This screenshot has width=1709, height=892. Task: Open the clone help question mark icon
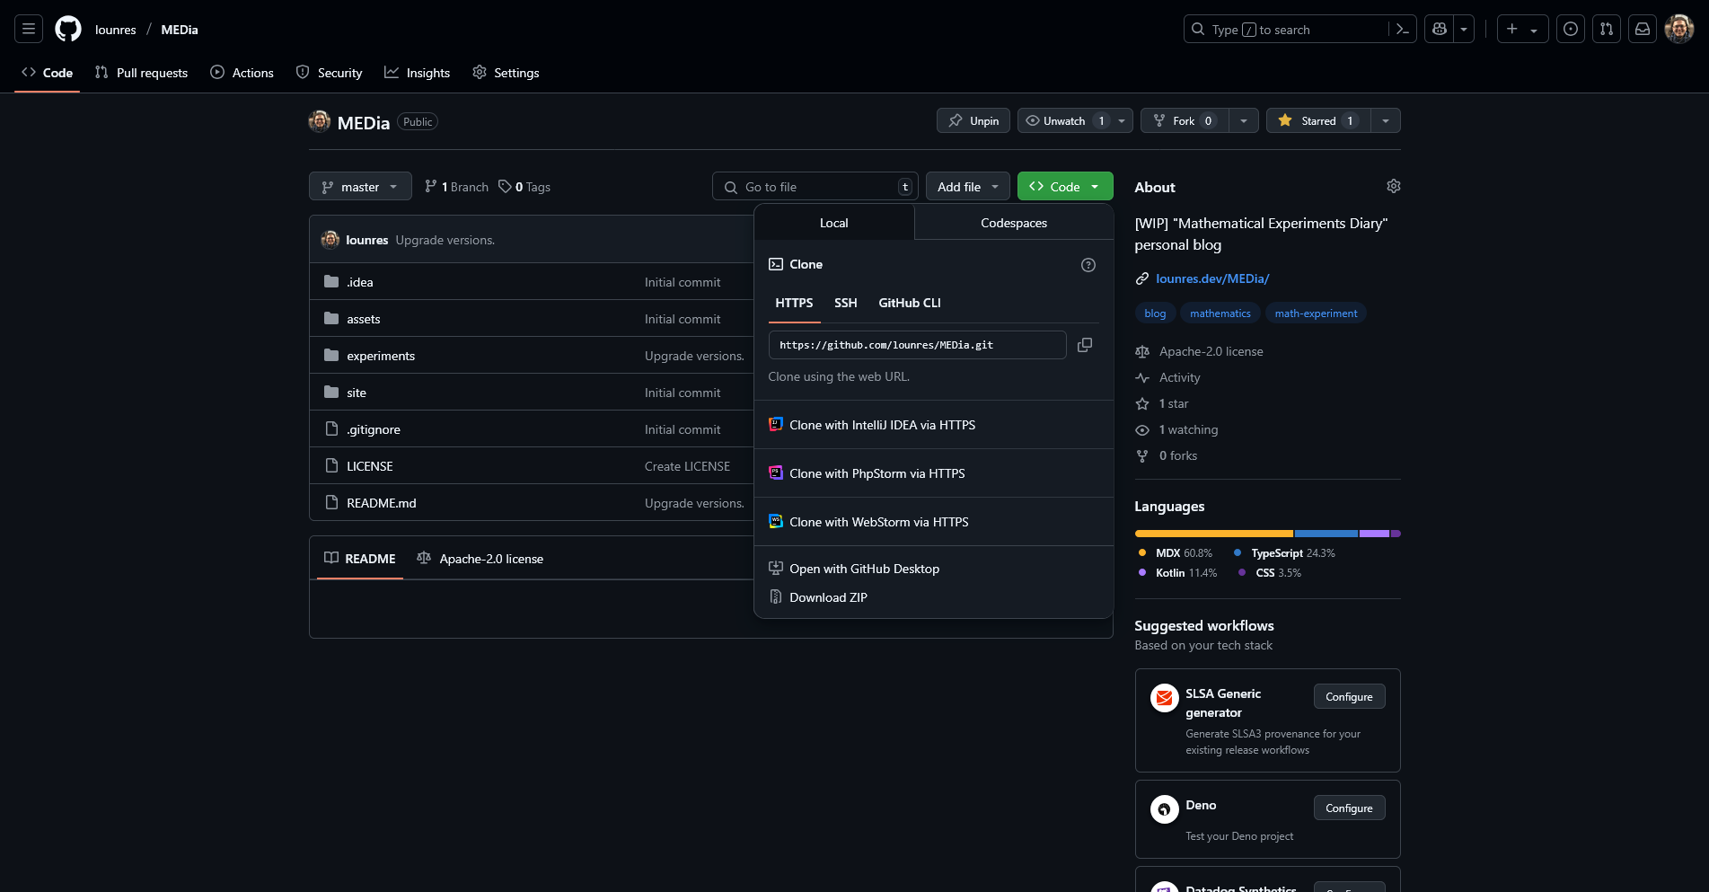tap(1088, 265)
